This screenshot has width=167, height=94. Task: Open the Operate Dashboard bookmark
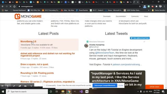(x=18, y=10)
